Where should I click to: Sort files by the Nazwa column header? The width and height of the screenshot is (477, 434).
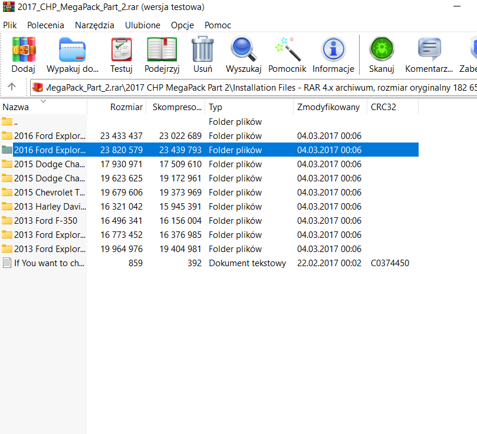click(x=16, y=107)
